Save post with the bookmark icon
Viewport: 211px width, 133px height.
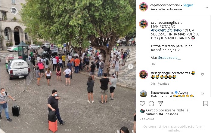(206, 104)
